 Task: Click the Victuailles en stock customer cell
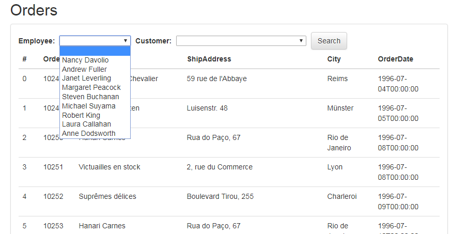click(109, 167)
